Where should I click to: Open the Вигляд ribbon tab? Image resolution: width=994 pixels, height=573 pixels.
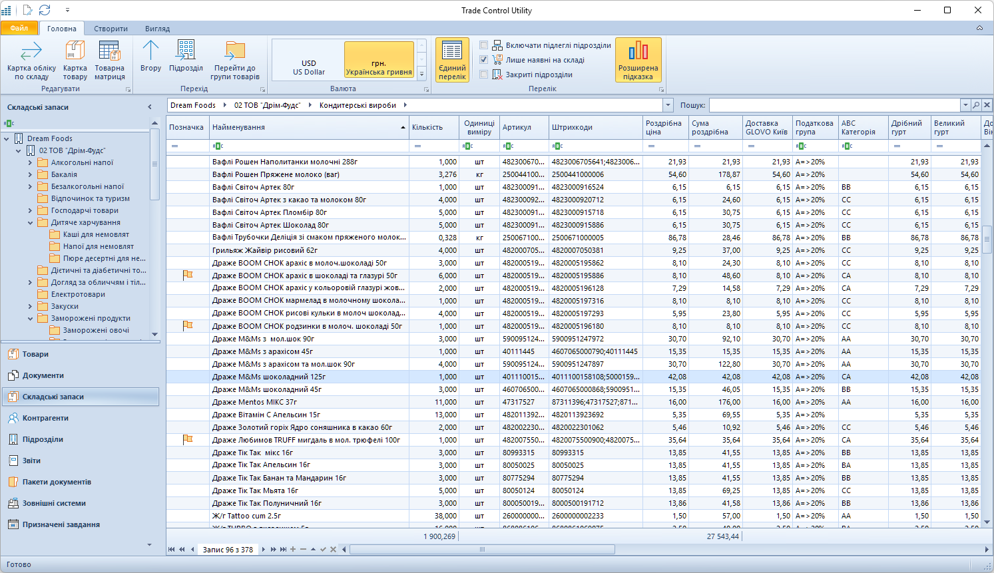157,29
